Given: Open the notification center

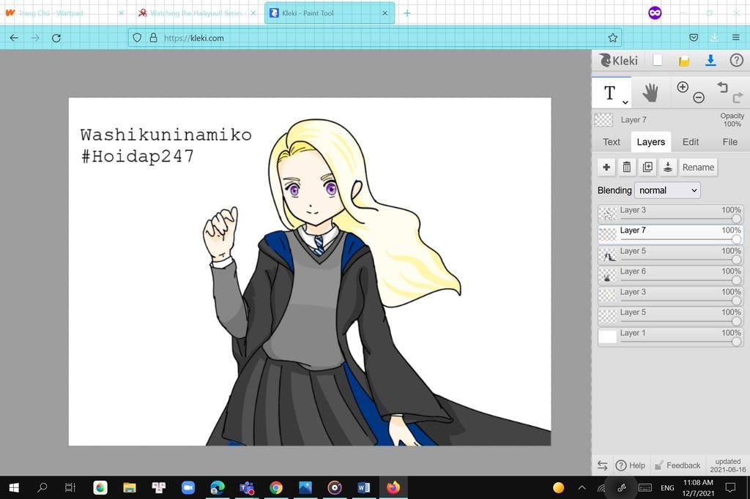Looking at the screenshot, I should pyautogui.click(x=730, y=487).
